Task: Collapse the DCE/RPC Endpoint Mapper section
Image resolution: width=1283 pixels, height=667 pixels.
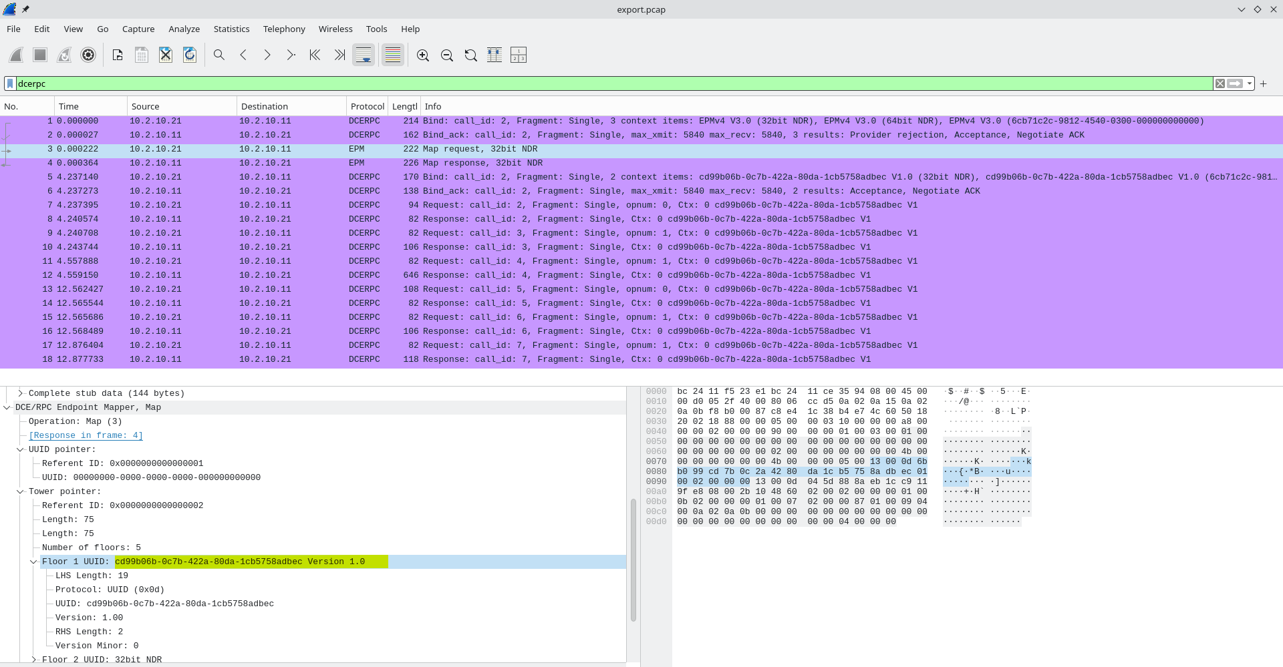Action: tap(7, 407)
